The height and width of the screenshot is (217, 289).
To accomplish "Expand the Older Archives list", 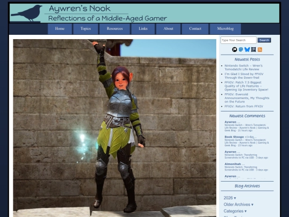I will (x=238, y=205).
